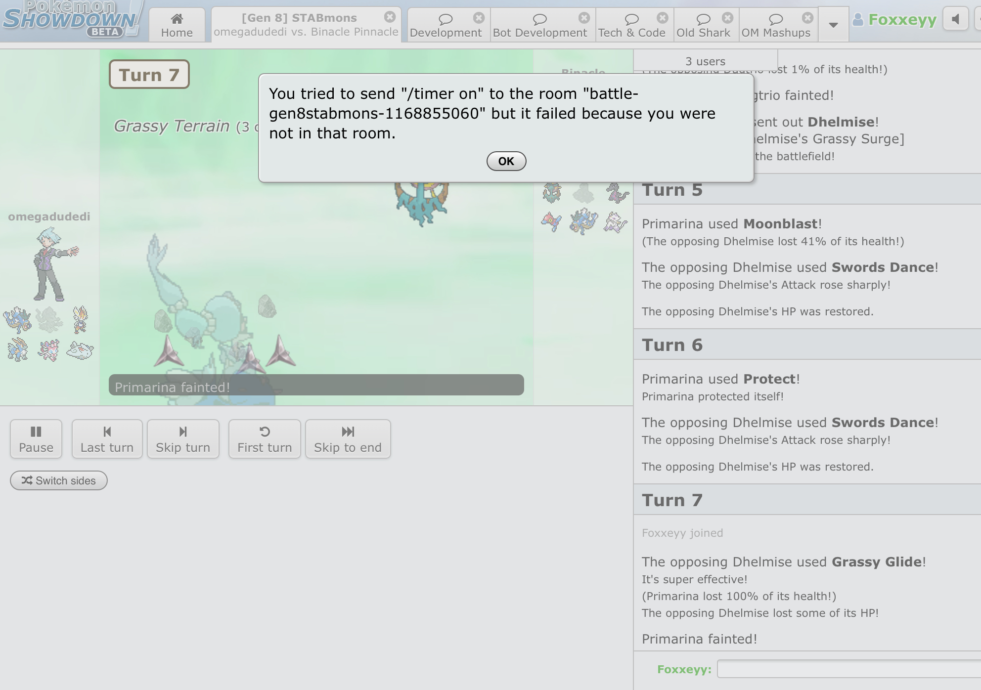Focus the Foxxeyy chat message input

point(848,669)
